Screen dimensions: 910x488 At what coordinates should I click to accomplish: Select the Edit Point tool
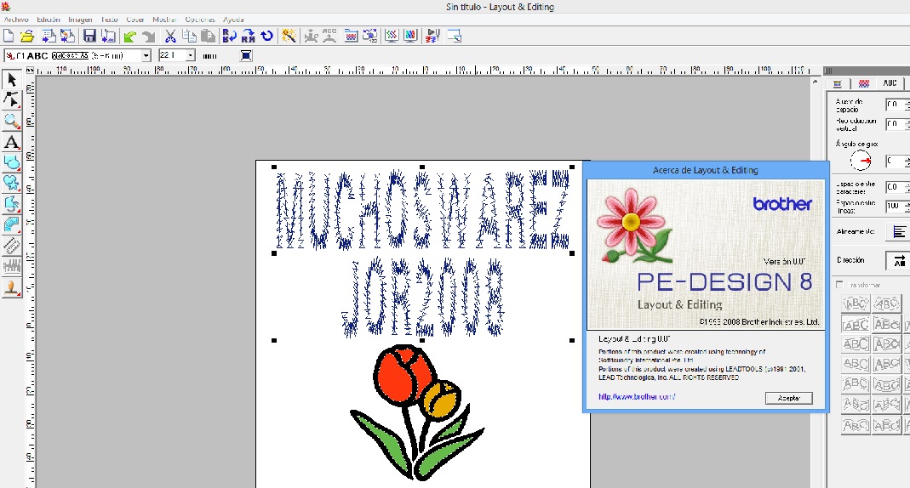12,99
